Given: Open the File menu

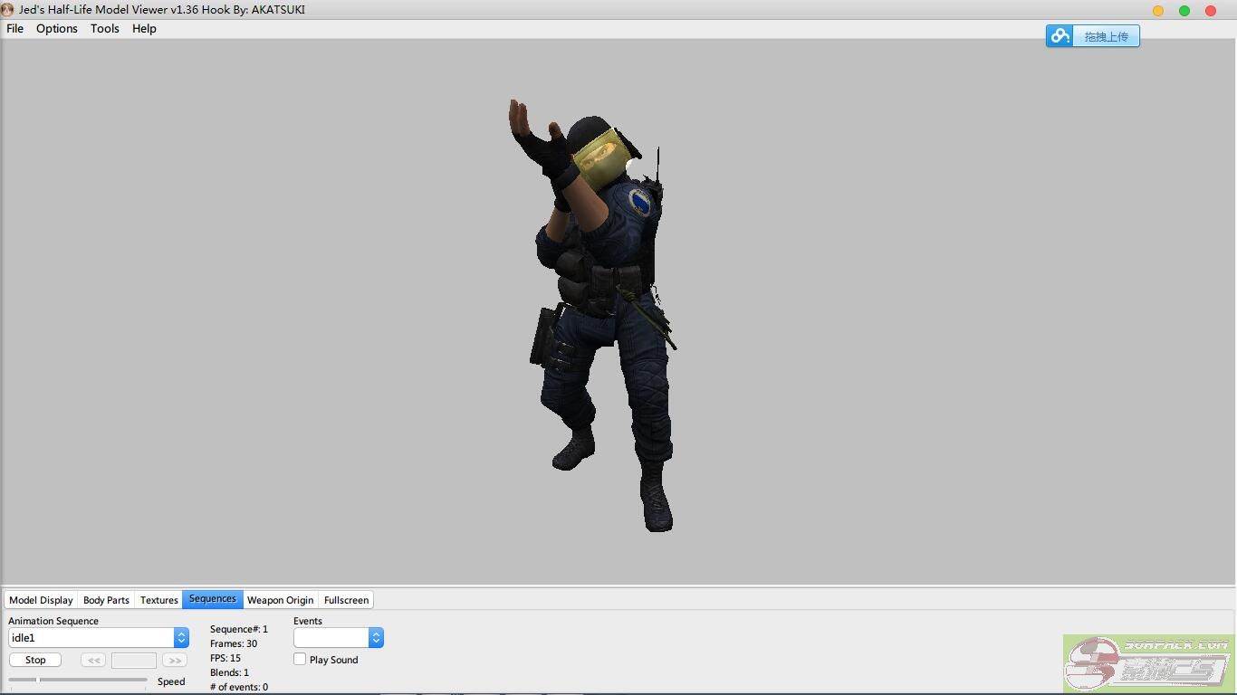Looking at the screenshot, I should pos(15,29).
